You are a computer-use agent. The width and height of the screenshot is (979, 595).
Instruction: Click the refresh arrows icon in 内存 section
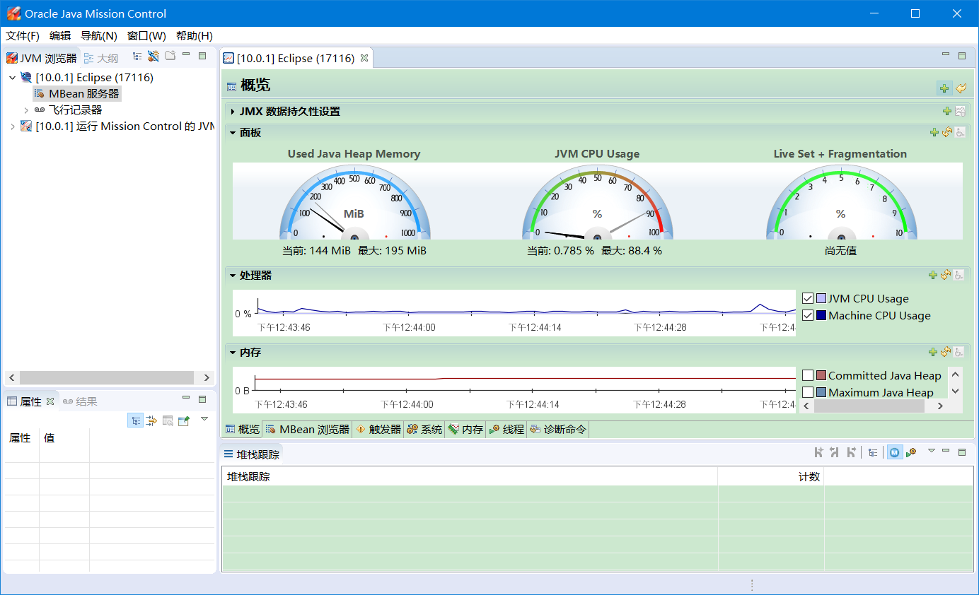[x=946, y=352]
